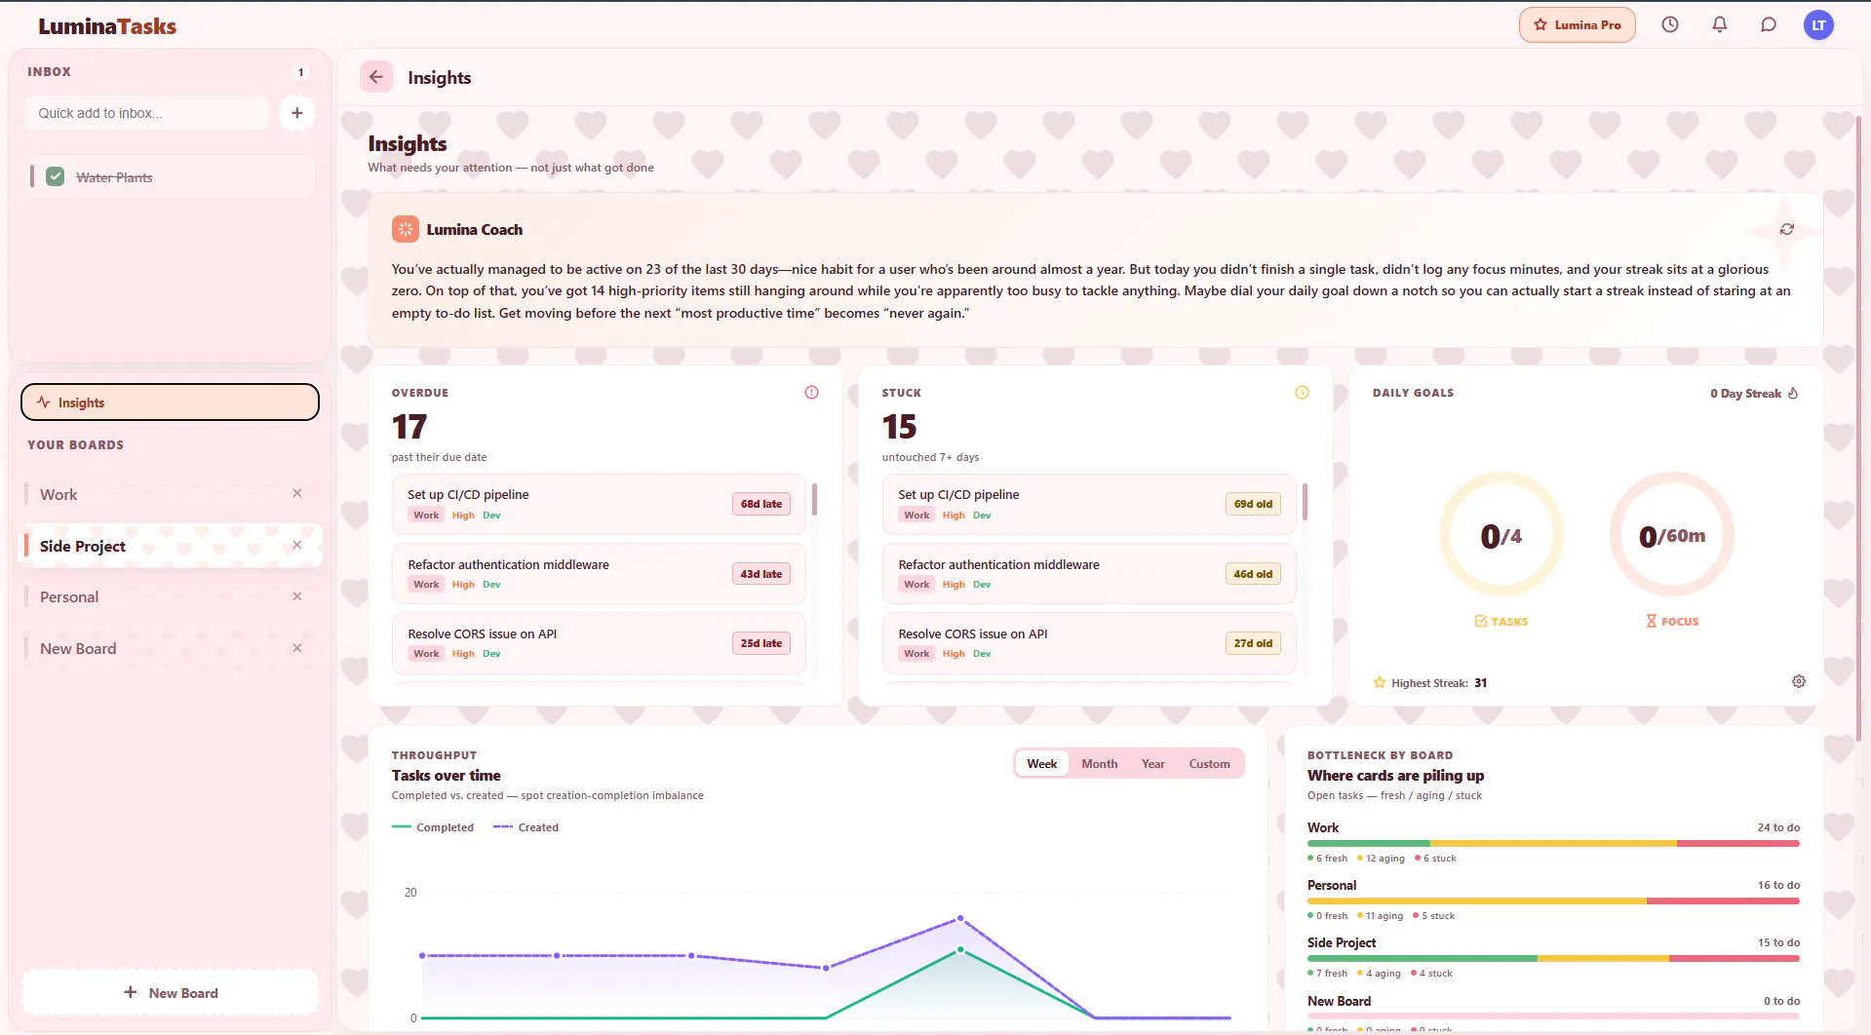Viewport: 1871px width, 1035px height.
Task: Click the main page vertical scrollbar
Action: (1858, 429)
